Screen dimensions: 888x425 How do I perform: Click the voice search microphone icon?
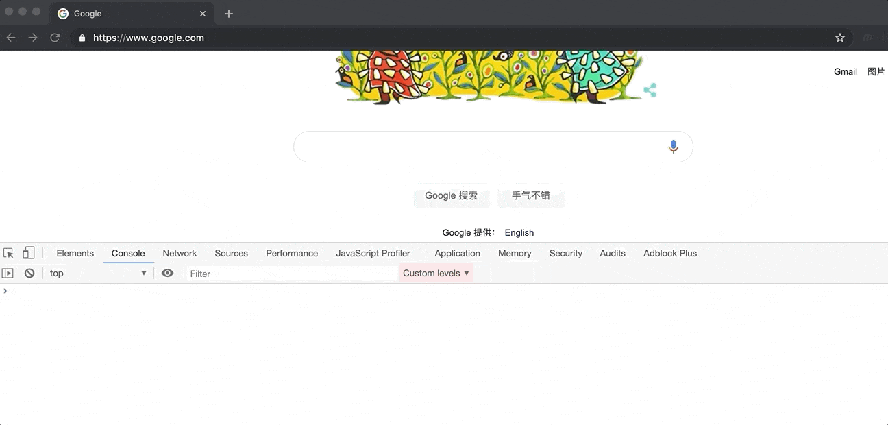(x=674, y=147)
